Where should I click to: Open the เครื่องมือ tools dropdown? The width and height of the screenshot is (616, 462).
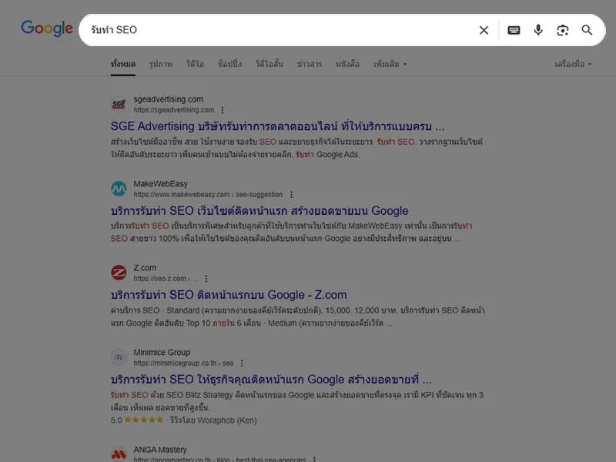coord(573,64)
